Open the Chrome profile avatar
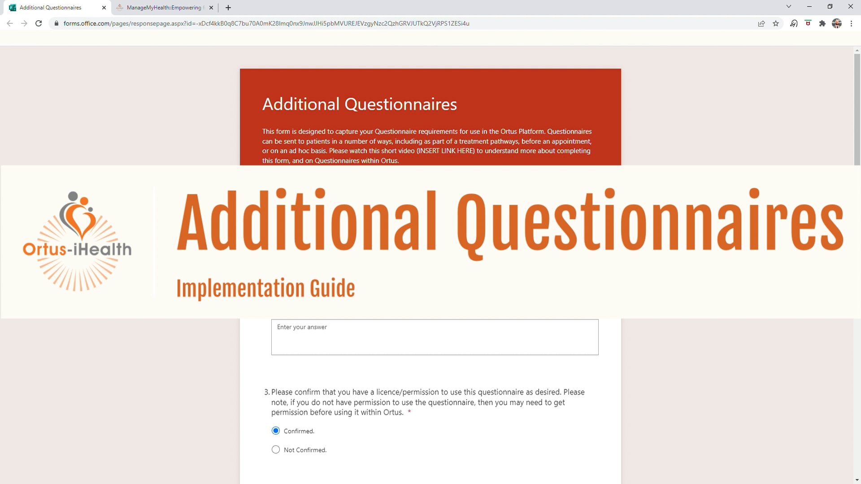 click(x=837, y=23)
